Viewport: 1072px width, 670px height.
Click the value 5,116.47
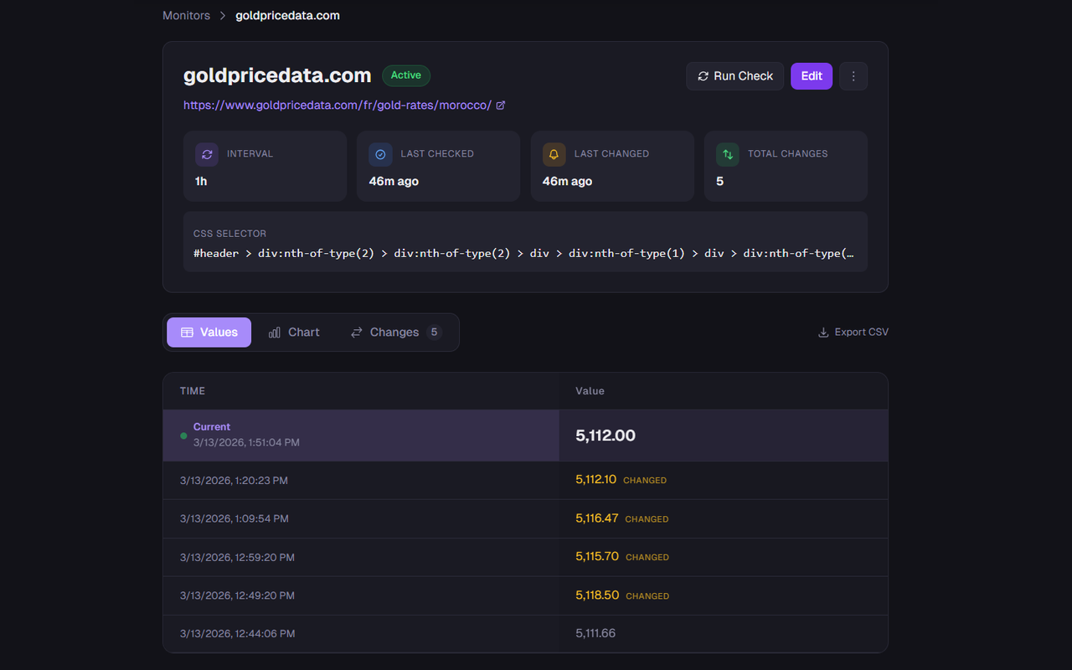point(597,518)
